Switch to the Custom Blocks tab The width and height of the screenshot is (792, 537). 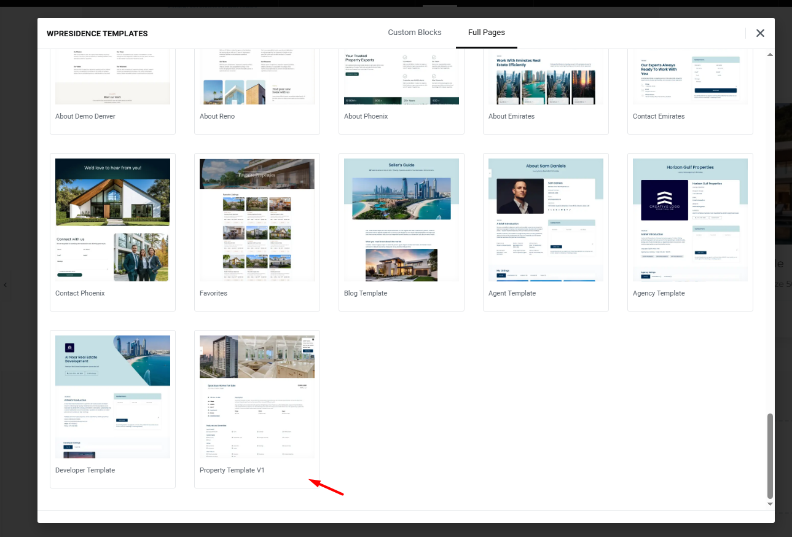[415, 33]
